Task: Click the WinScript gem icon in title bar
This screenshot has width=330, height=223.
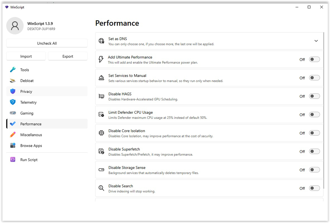Action: click(7, 7)
